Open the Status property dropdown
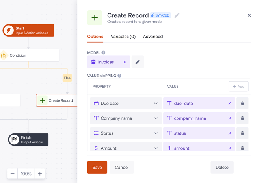The height and width of the screenshot is (183, 264). pyautogui.click(x=156, y=133)
